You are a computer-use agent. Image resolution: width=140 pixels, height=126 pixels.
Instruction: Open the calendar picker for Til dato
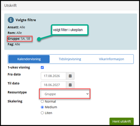pyautogui.click(x=70, y=85)
